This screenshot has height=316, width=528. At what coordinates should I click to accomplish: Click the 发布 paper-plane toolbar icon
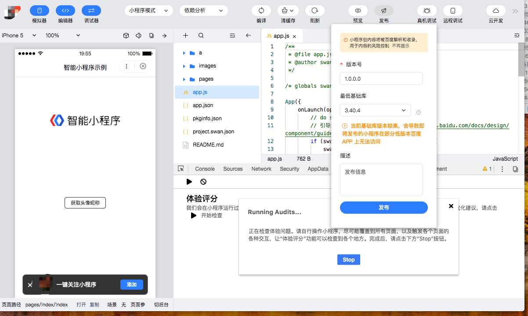pyautogui.click(x=384, y=11)
